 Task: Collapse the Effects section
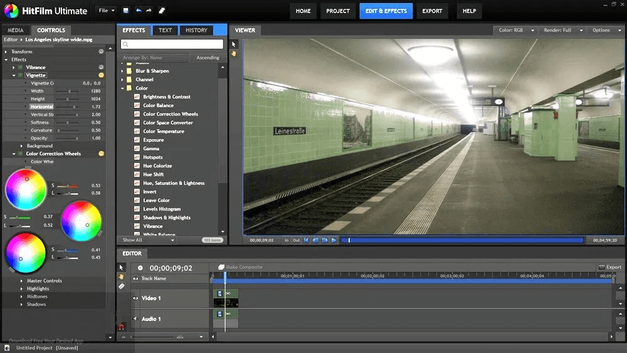6,60
